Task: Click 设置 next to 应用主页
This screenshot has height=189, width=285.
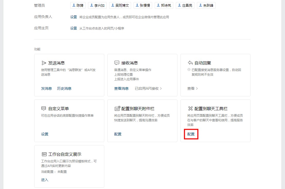Action: click(73, 28)
